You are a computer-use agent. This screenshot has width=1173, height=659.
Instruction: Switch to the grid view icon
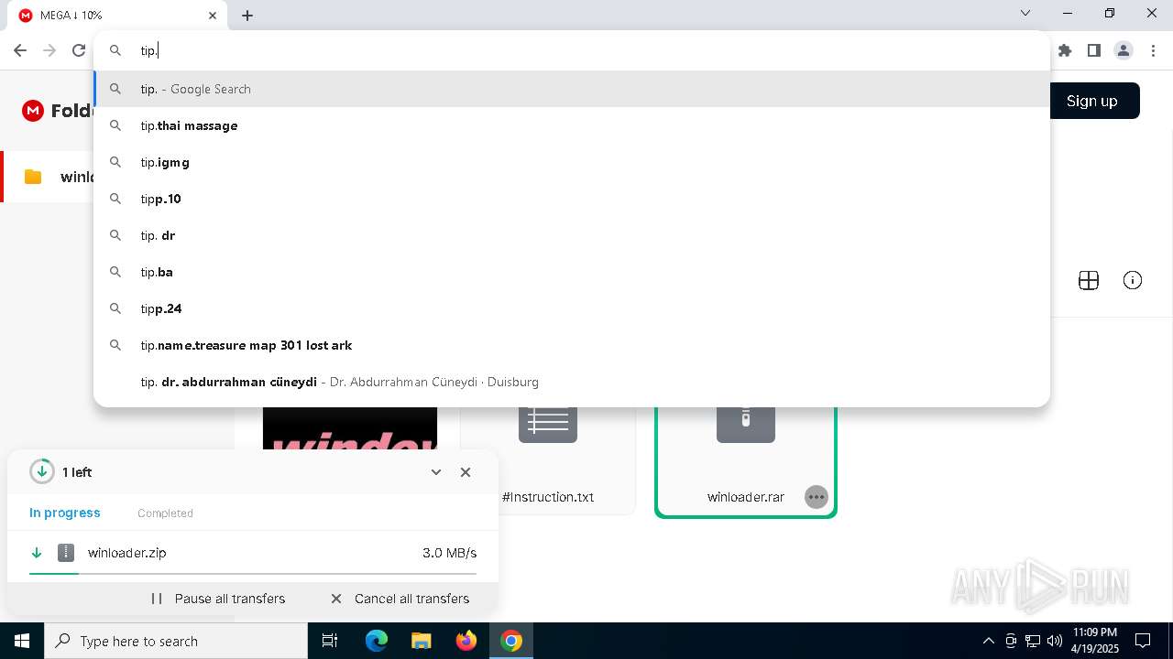(x=1089, y=281)
